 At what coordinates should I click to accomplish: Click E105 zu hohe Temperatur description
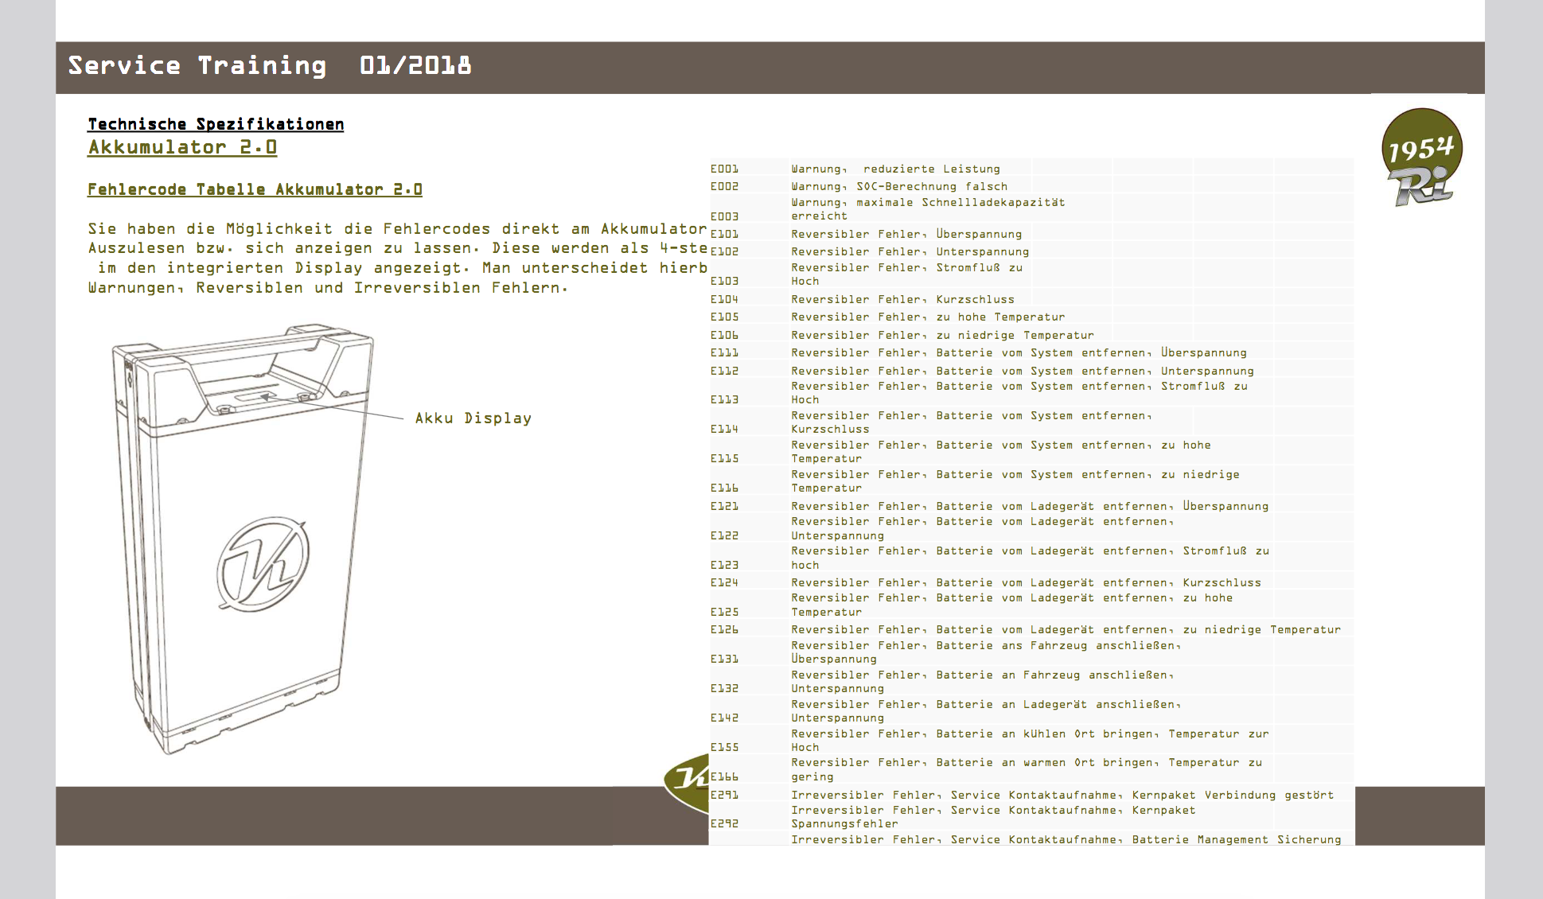pos(927,317)
